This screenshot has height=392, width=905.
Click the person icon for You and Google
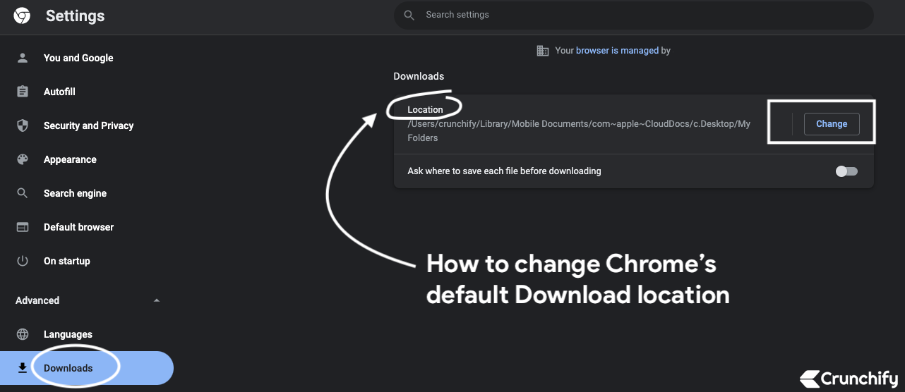(23, 58)
